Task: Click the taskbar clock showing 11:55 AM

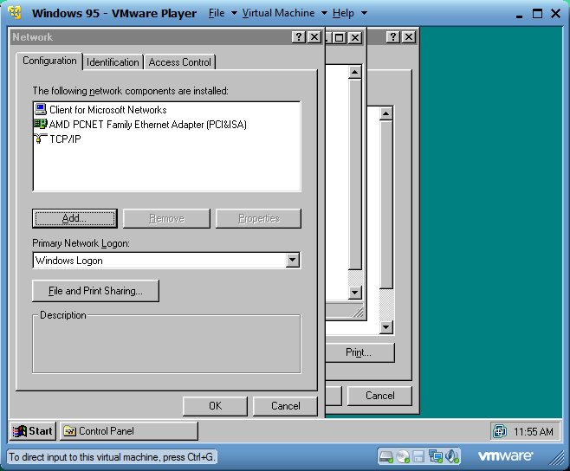Action: (534, 431)
